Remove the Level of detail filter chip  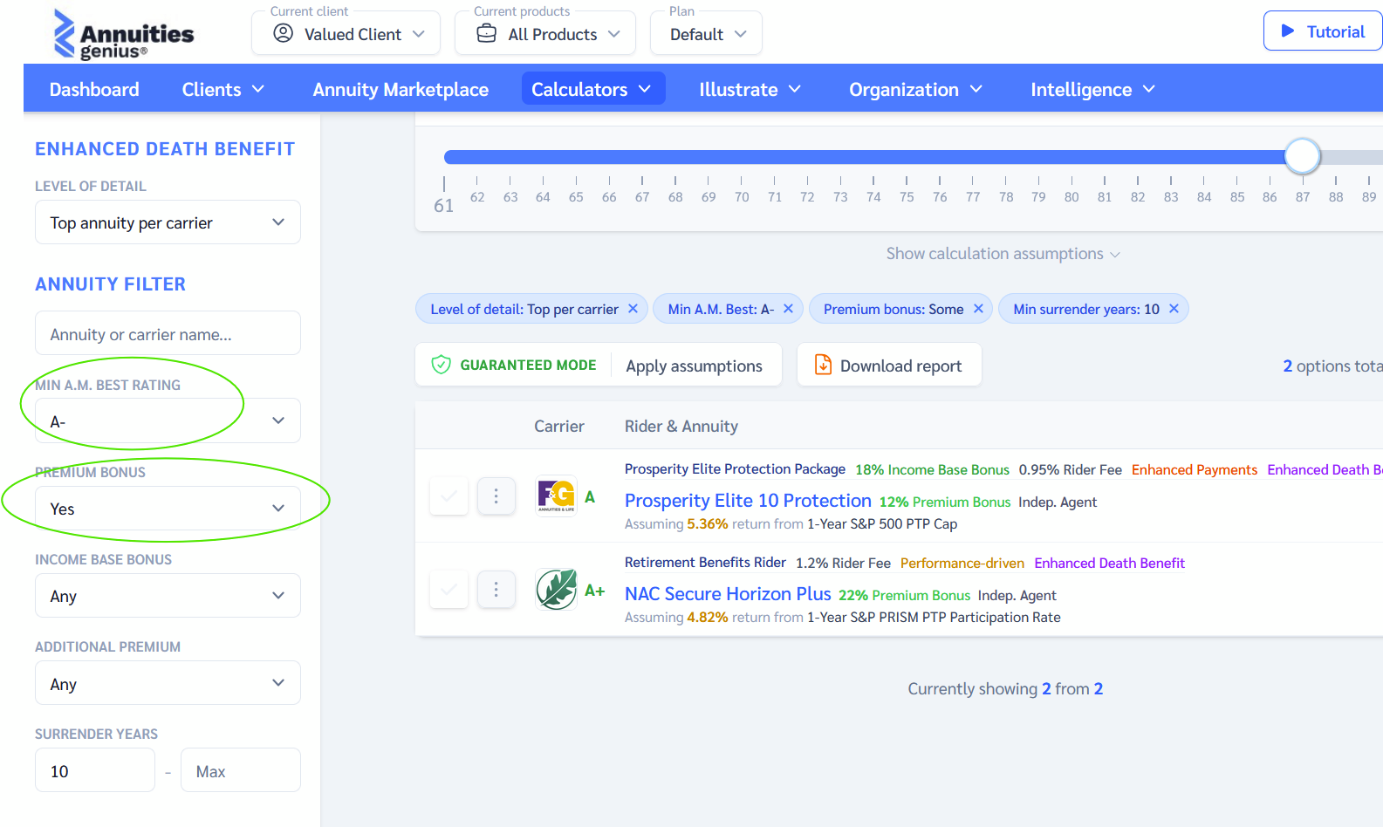pos(633,309)
